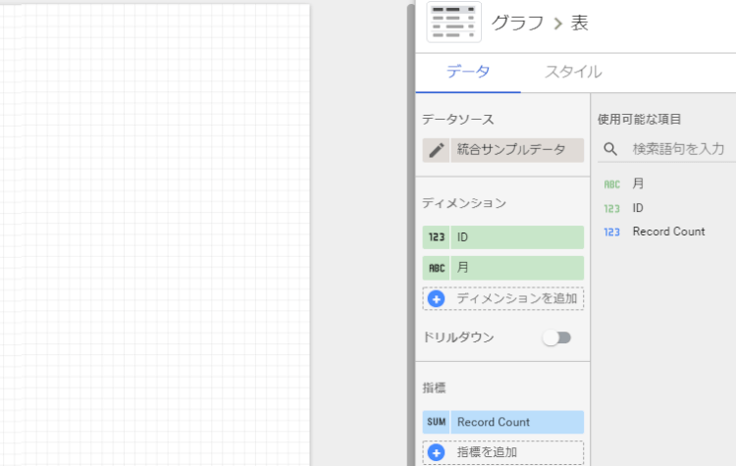
Task: Click the ディメンションを追加 button
Action: [503, 298]
